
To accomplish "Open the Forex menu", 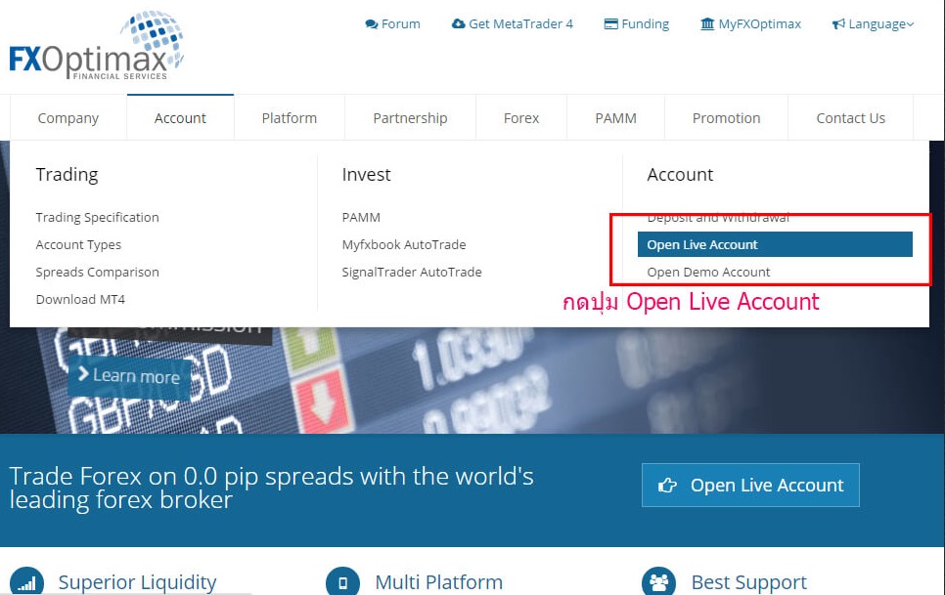I will pos(521,118).
